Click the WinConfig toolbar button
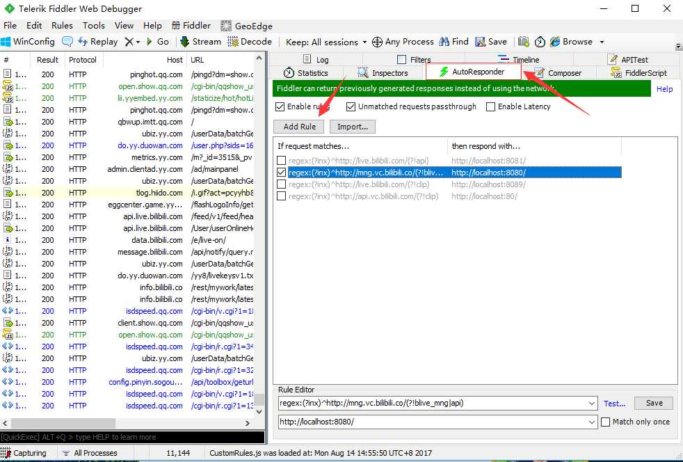 tap(28, 42)
